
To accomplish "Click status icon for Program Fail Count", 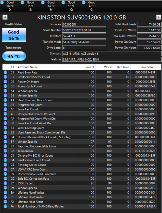I will coord(5,105).
